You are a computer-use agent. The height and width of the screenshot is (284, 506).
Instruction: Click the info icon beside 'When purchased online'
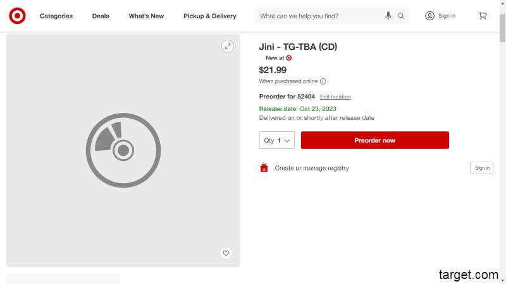point(323,81)
